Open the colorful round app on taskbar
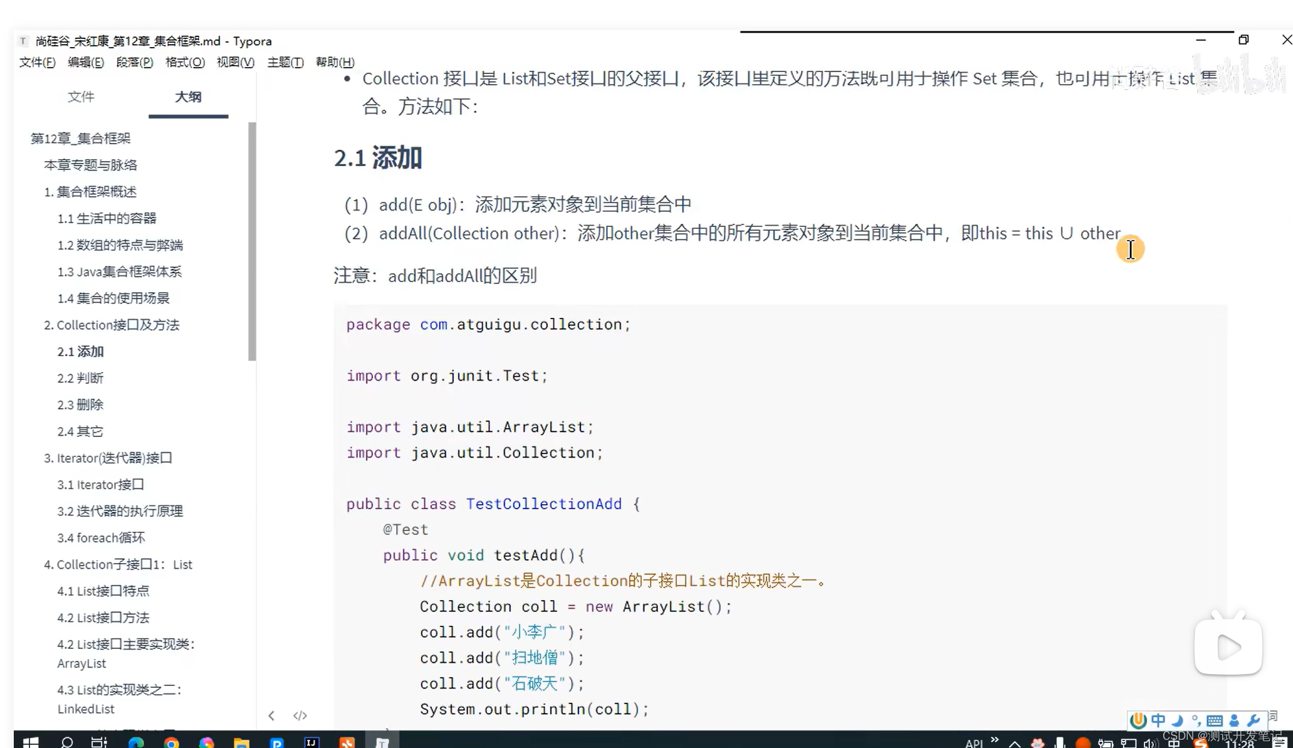 206,742
